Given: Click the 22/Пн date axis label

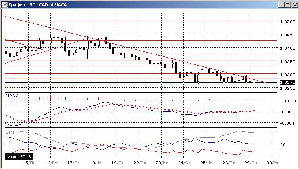Looking at the screenshot, I should pos(140,163).
